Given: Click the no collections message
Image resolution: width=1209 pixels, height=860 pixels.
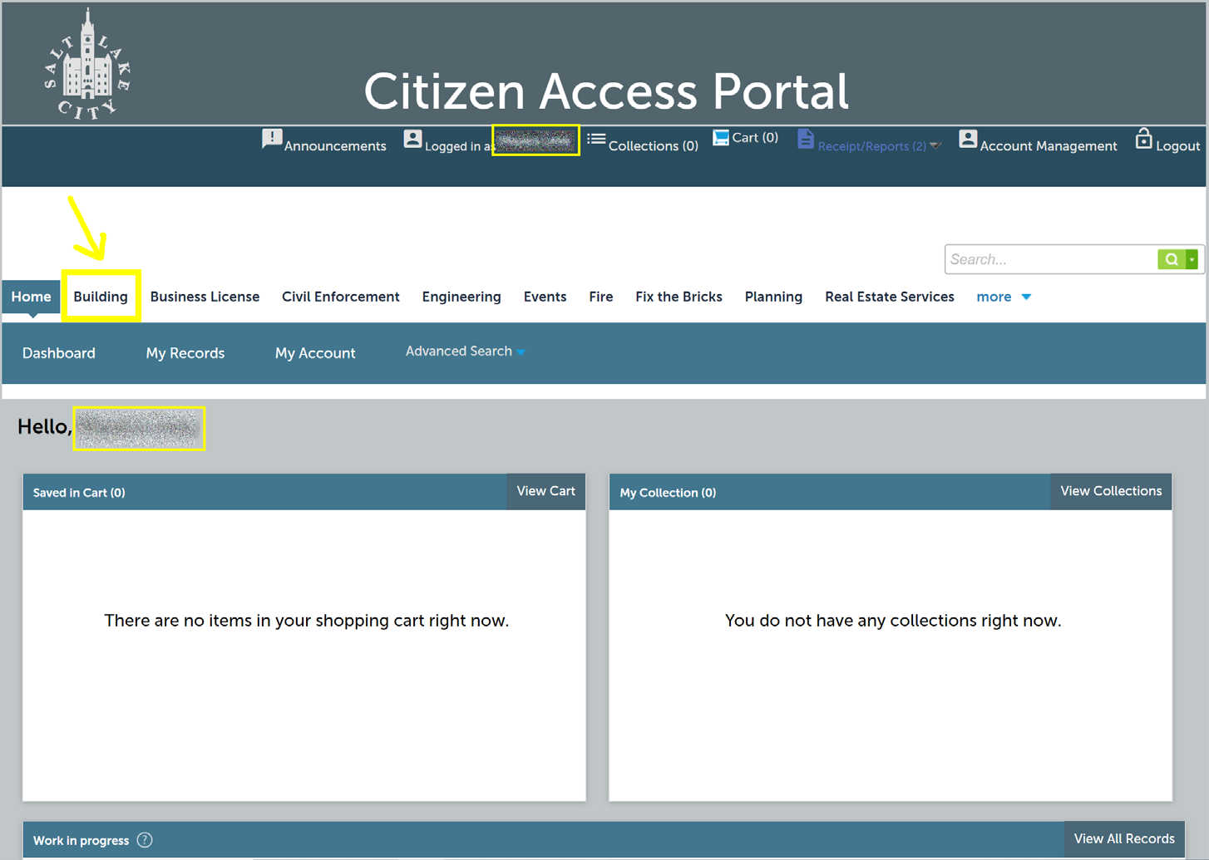Looking at the screenshot, I should point(893,621).
